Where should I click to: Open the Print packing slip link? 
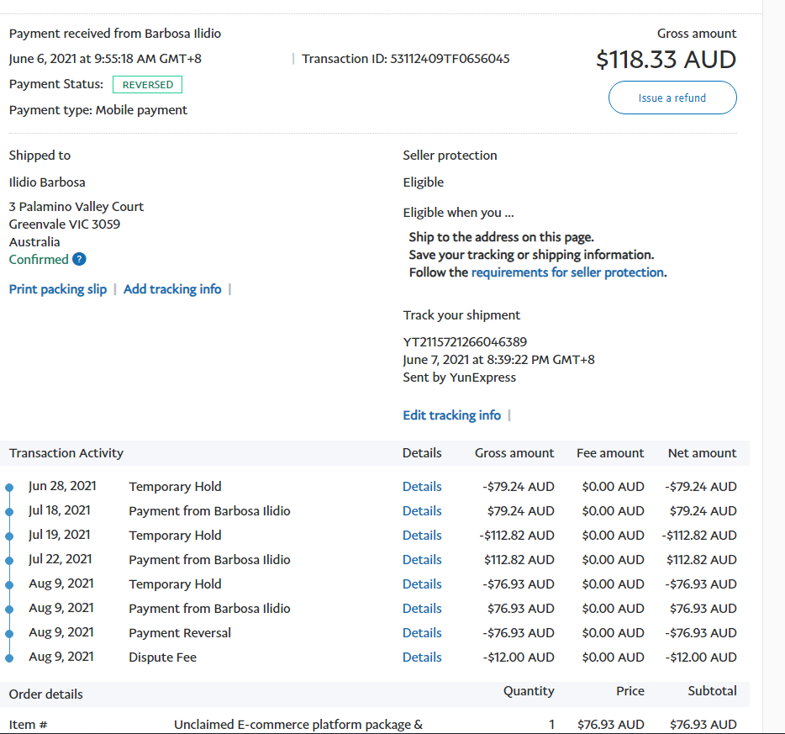[x=58, y=289]
